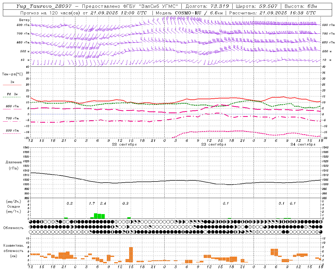This screenshot has width=336, height=269.
Task: Click the dashed line sample under 500 гПа temperature legend
Action: 12,133
